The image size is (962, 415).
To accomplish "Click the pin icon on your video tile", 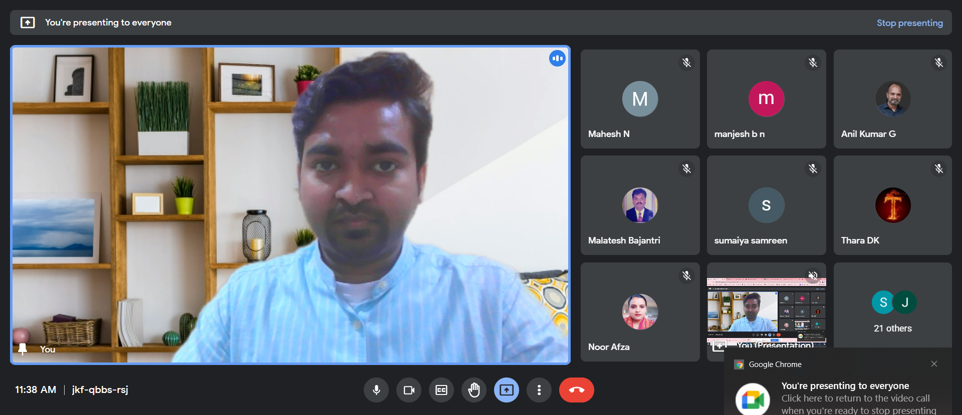I will point(23,349).
